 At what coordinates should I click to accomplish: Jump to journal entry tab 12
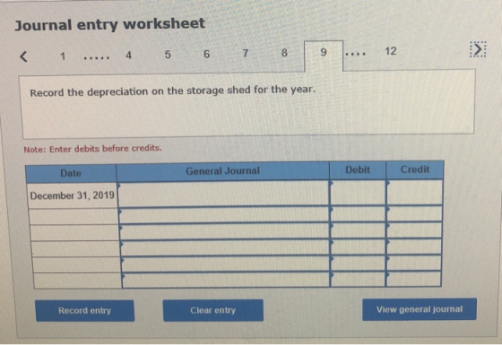391,51
